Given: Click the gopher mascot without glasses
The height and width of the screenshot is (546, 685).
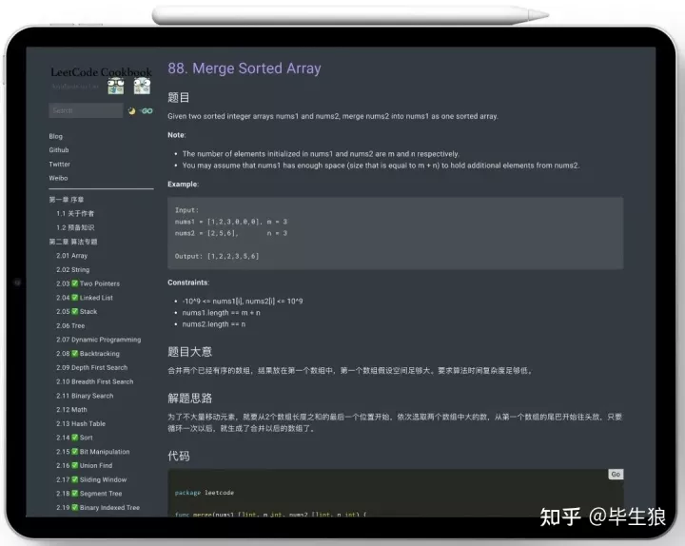Looking at the screenshot, I should pyautogui.click(x=142, y=86).
